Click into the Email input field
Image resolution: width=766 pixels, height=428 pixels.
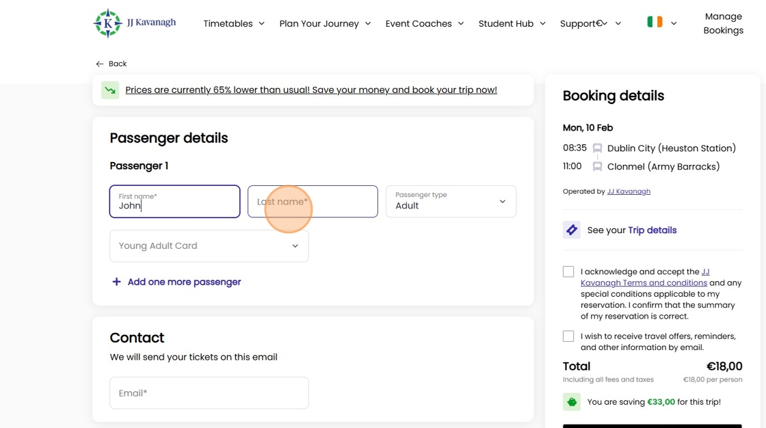click(x=209, y=393)
